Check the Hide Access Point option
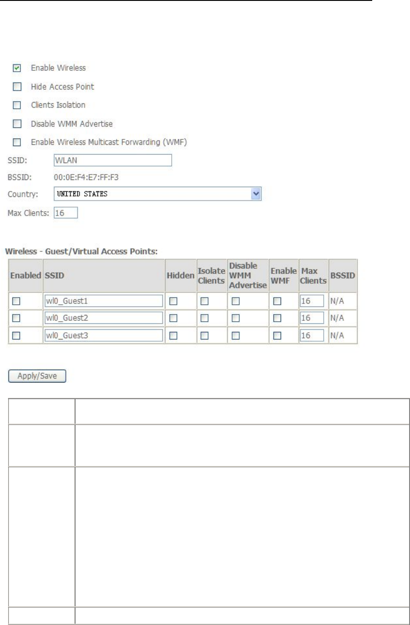The image size is (410, 625). coord(17,87)
